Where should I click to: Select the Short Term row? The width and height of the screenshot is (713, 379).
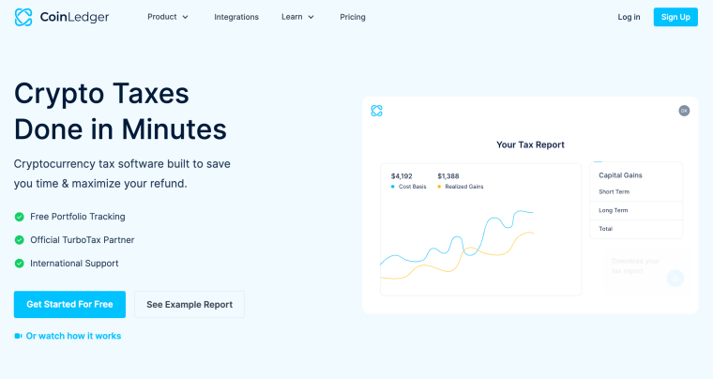pyautogui.click(x=636, y=191)
